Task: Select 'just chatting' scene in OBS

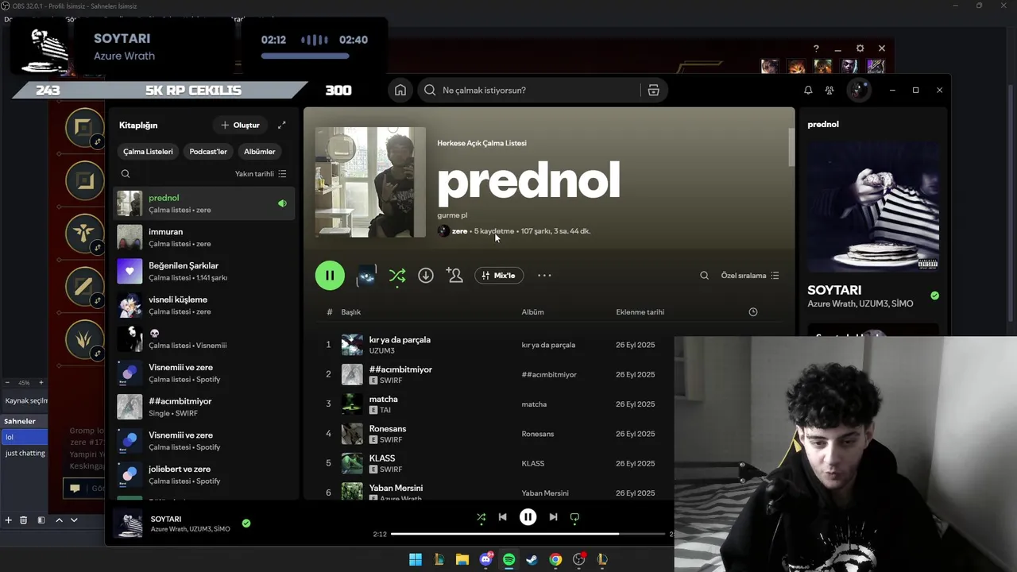Action: pos(25,453)
